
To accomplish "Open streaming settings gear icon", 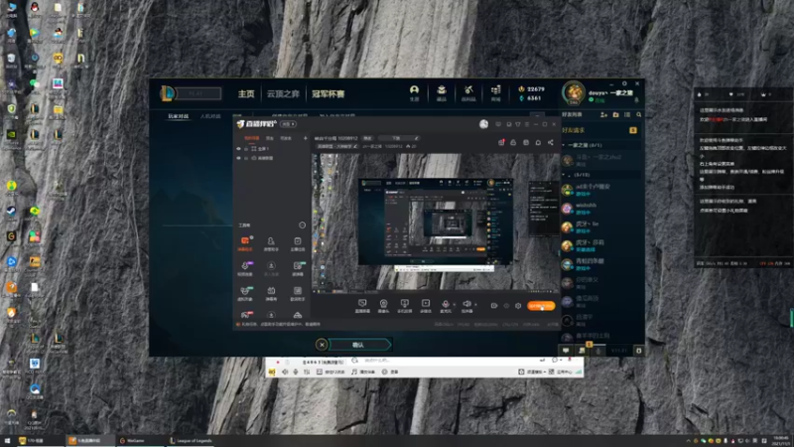I will coord(518,306).
